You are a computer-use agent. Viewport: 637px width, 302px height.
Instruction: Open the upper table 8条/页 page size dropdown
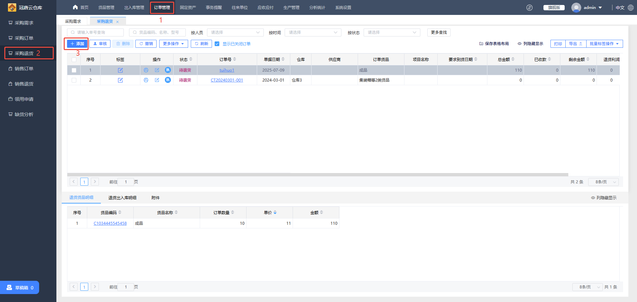pos(603,182)
